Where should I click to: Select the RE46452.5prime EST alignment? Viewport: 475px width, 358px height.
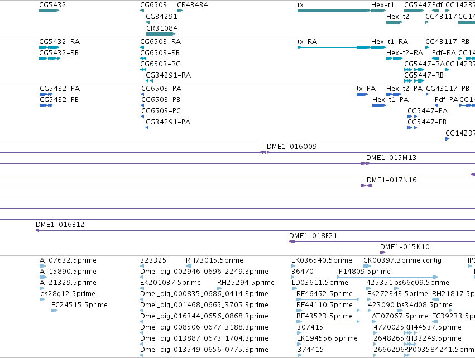point(328,299)
